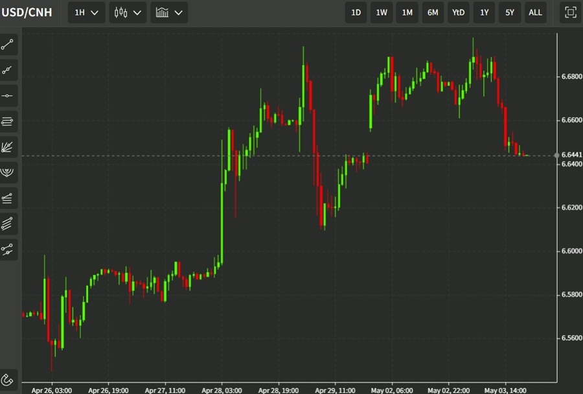Open the 1H interval dropdown
The image size is (583, 394).
tap(86, 12)
